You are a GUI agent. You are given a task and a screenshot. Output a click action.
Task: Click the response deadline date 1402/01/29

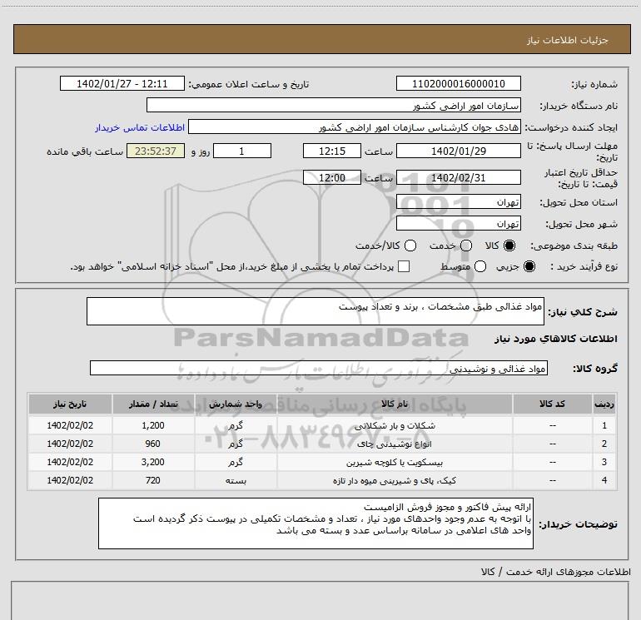[x=458, y=151]
